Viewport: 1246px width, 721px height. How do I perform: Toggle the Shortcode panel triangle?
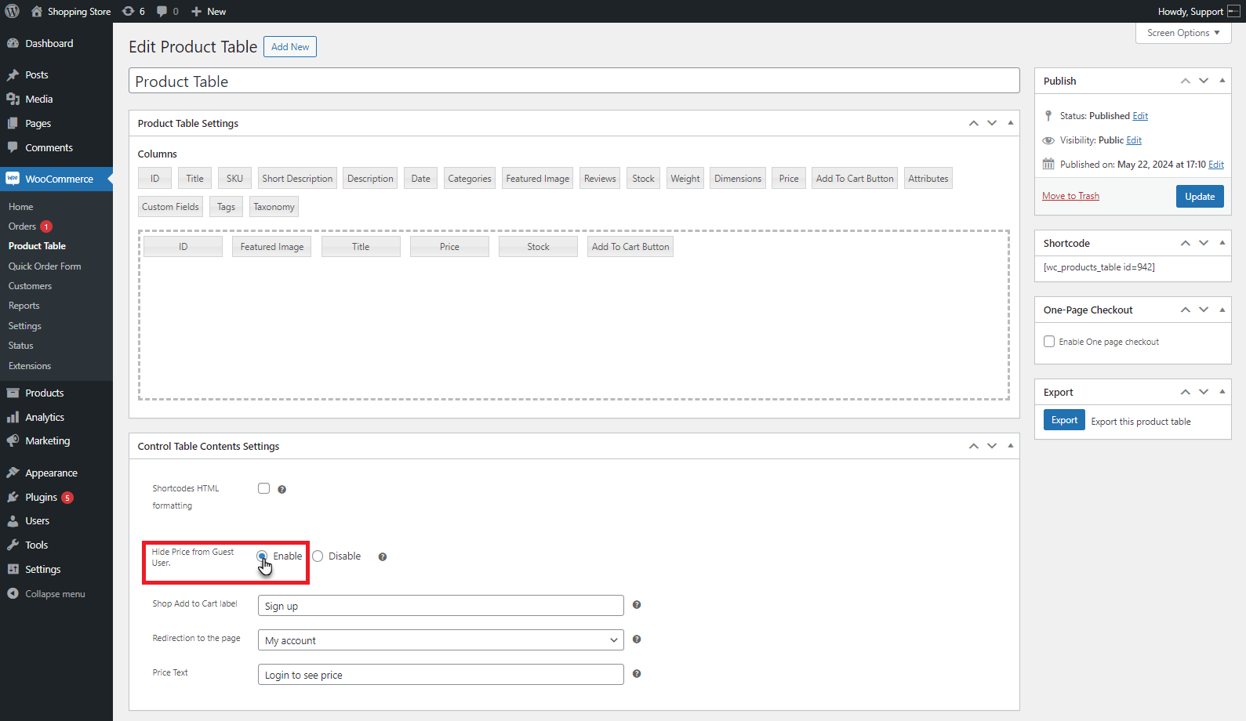pos(1222,243)
